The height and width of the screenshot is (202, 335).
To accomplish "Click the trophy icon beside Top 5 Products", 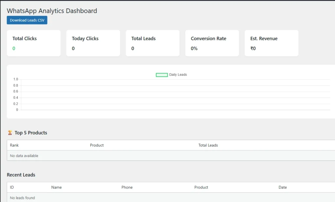I will (10, 133).
